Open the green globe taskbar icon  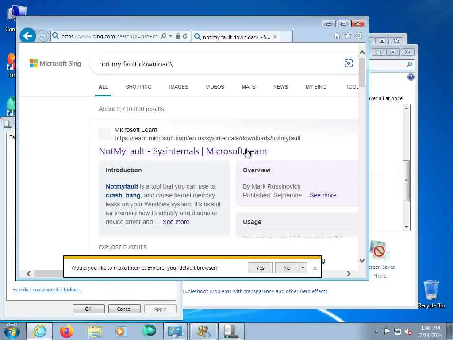(149, 331)
